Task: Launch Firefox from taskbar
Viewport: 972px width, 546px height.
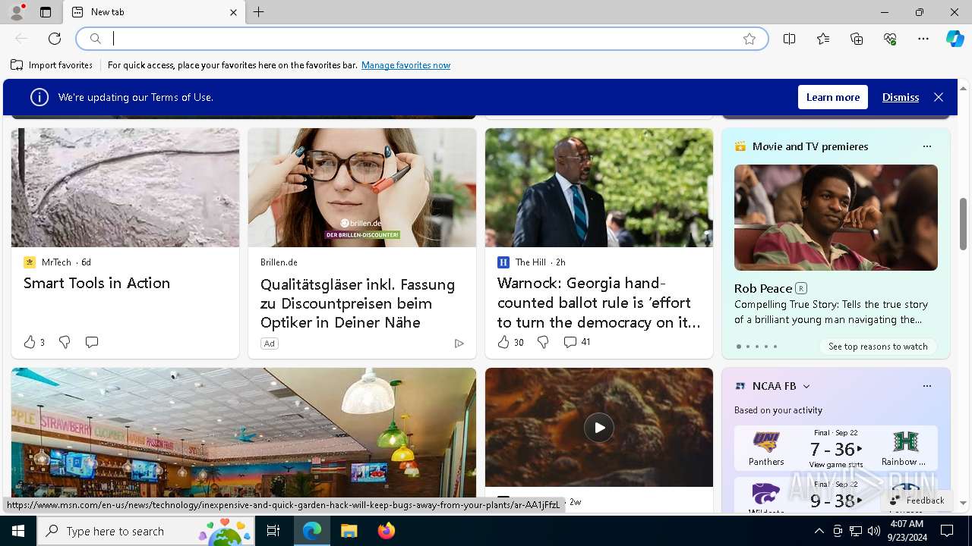Action: (x=387, y=531)
